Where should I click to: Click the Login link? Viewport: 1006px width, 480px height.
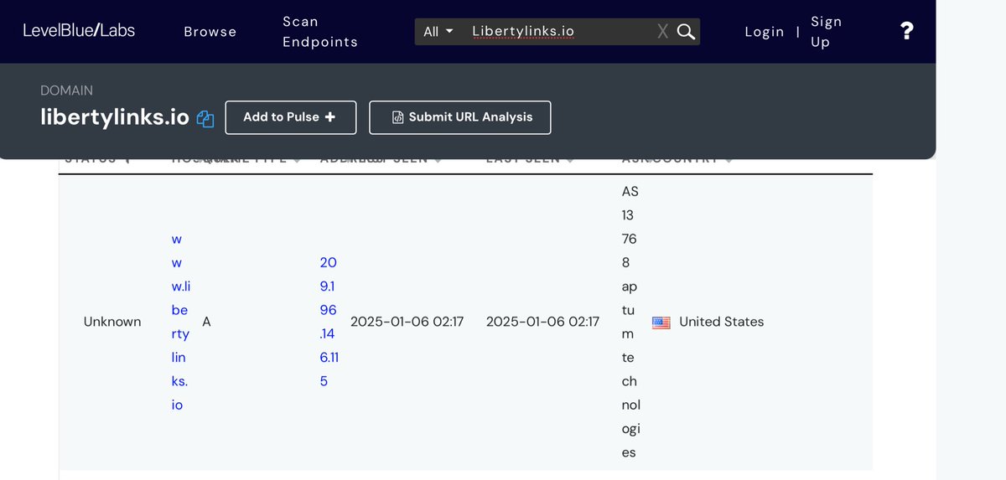(764, 32)
